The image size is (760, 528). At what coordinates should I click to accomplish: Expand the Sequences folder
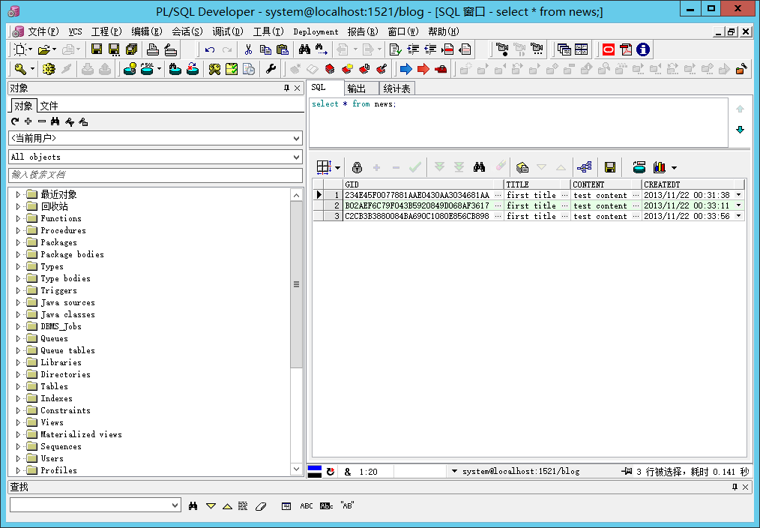coord(18,446)
